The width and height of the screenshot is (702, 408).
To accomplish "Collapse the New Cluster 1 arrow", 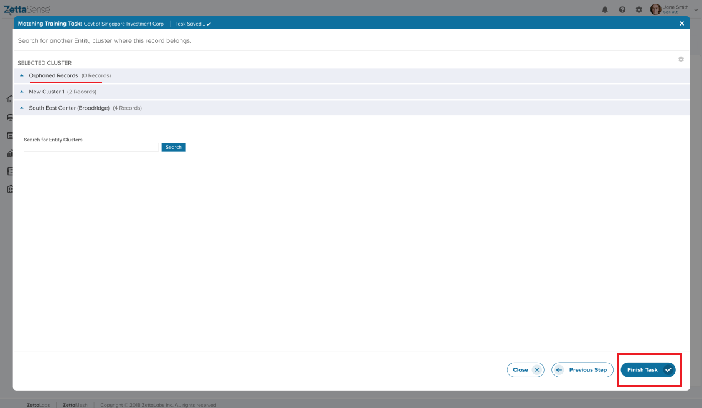I will click(22, 92).
